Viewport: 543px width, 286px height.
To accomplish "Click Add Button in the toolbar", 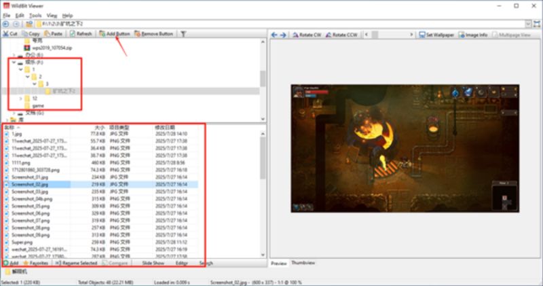I will [x=114, y=33].
